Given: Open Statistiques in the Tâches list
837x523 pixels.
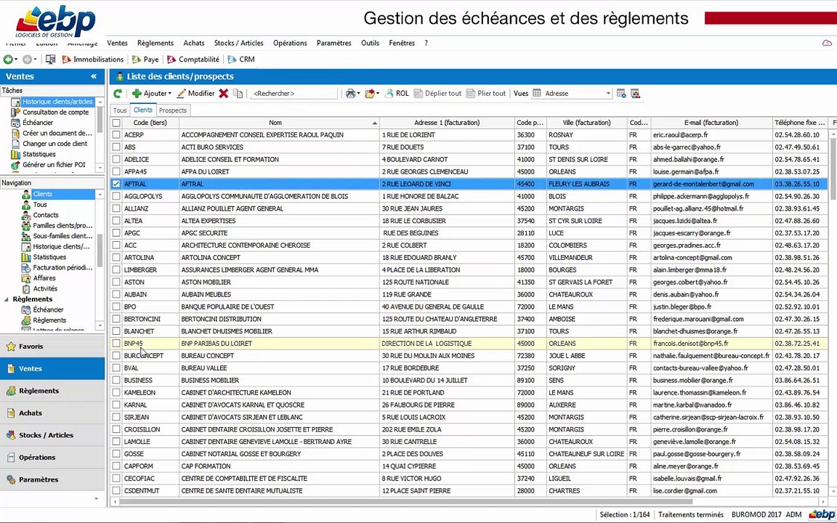Looking at the screenshot, I should point(39,154).
